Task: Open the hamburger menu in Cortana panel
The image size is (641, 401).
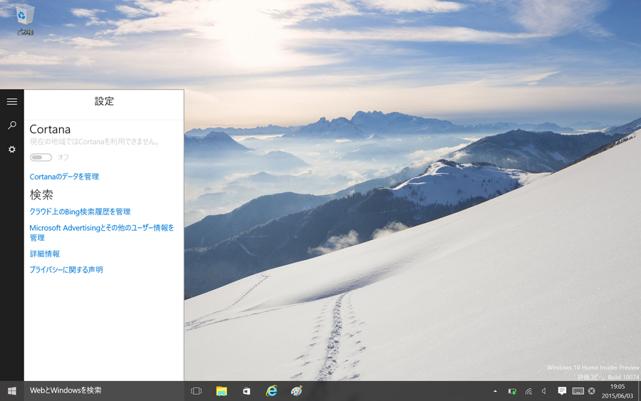Action: click(x=12, y=102)
